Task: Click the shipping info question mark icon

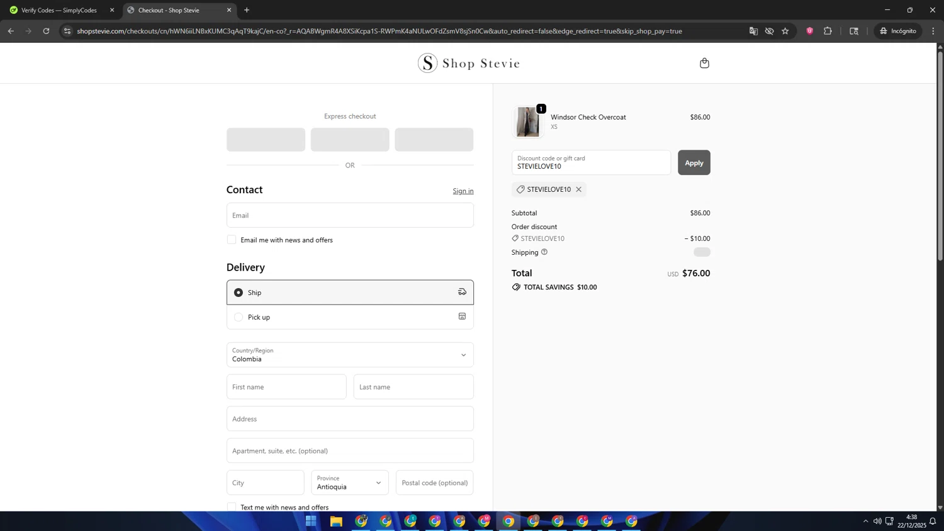Action: 544,252
